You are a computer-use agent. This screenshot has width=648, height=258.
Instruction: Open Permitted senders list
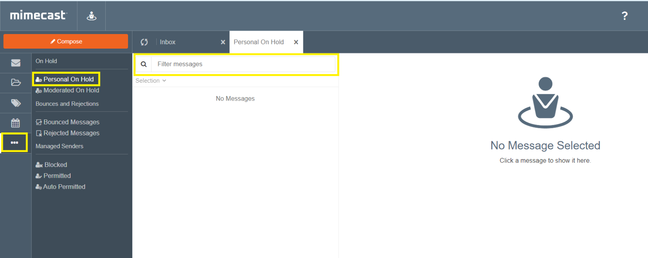(x=53, y=176)
